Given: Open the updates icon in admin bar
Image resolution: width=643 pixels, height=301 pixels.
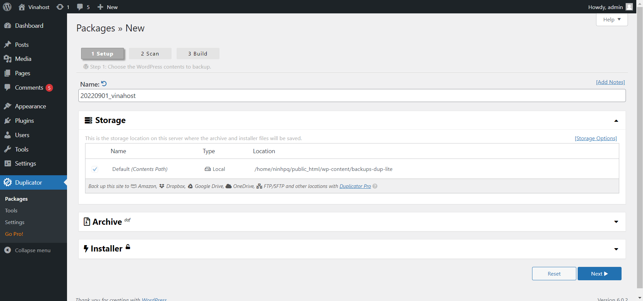Looking at the screenshot, I should [60, 7].
